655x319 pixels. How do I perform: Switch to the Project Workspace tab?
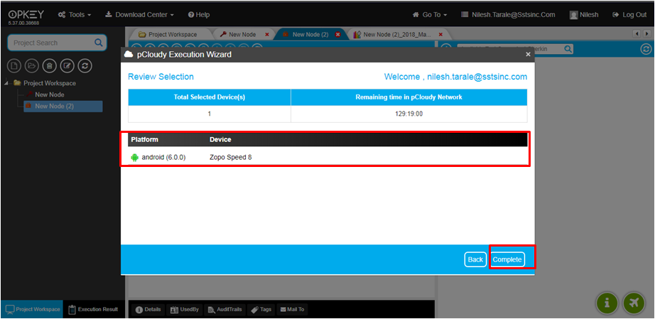coord(168,34)
